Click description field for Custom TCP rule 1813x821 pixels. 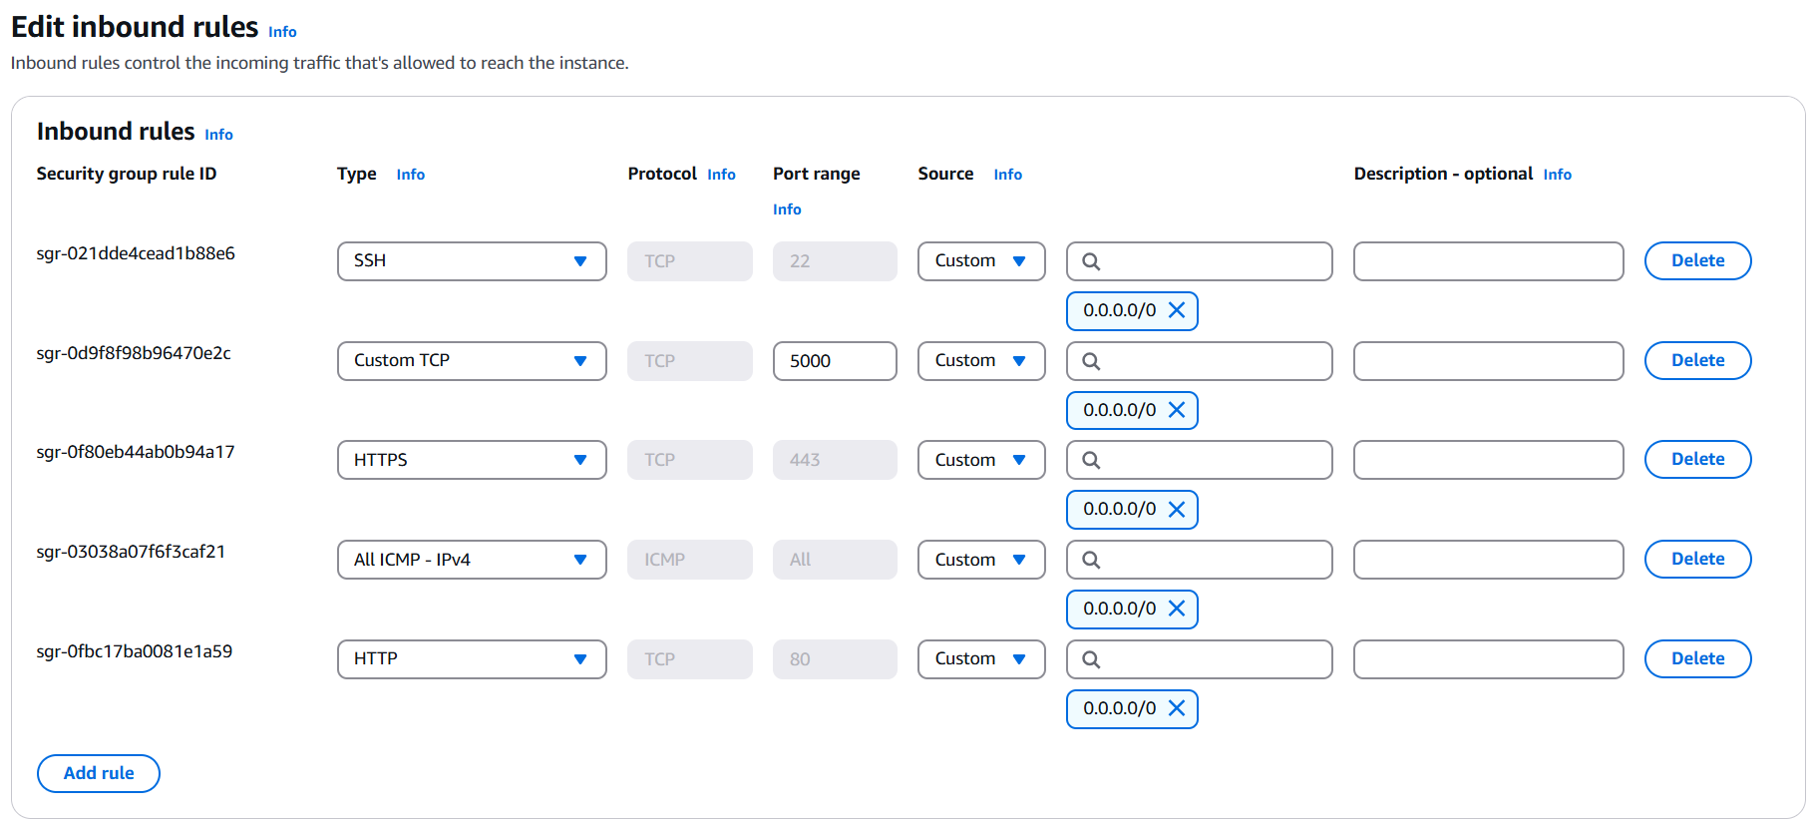pyautogui.click(x=1488, y=361)
